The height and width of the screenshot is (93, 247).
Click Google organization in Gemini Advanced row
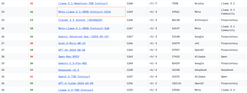199,37
